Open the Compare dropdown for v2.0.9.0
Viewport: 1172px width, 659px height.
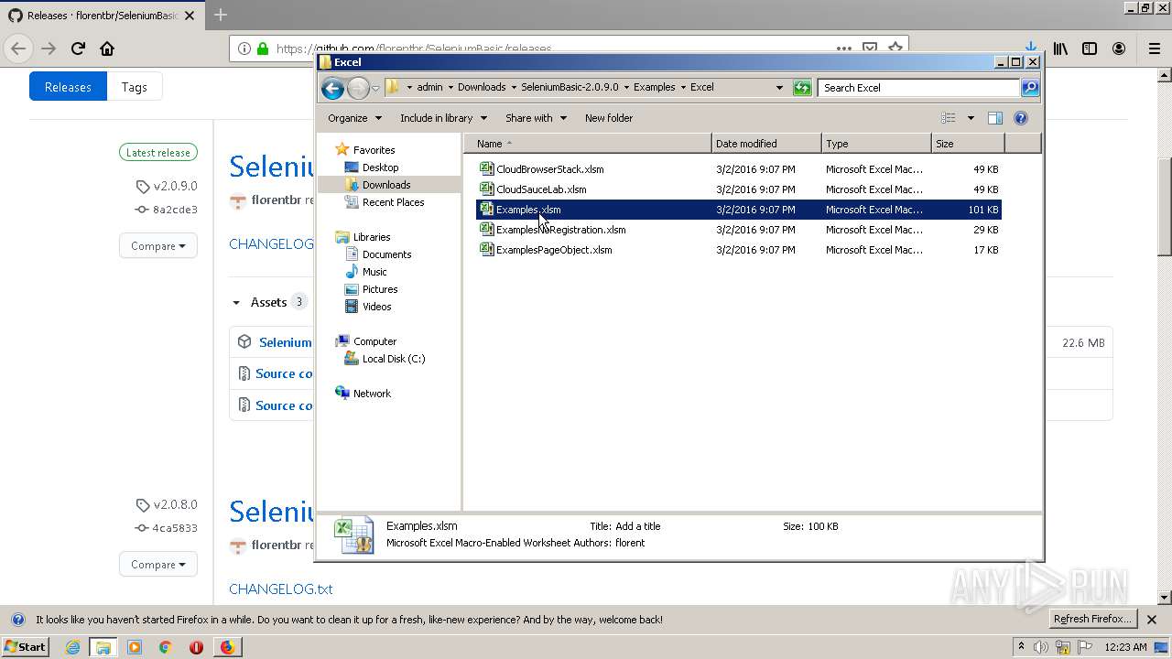point(157,246)
